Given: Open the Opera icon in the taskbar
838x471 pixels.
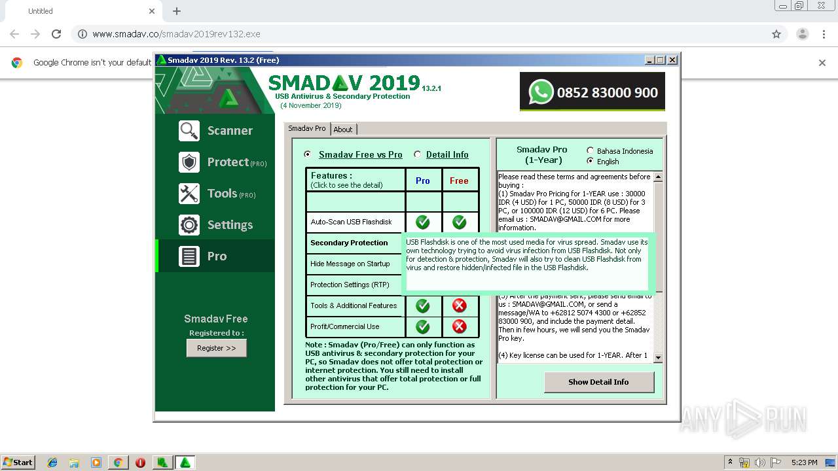Looking at the screenshot, I should click(140, 462).
